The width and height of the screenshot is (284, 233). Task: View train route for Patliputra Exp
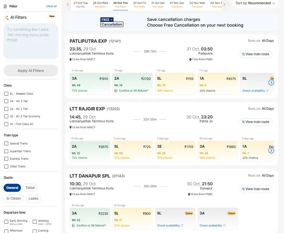point(256,54)
